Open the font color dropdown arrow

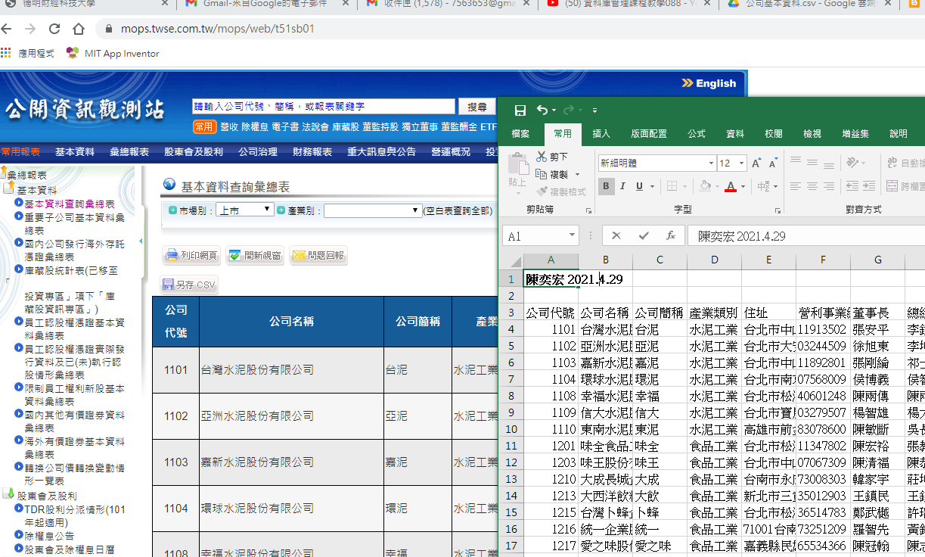[x=743, y=186]
